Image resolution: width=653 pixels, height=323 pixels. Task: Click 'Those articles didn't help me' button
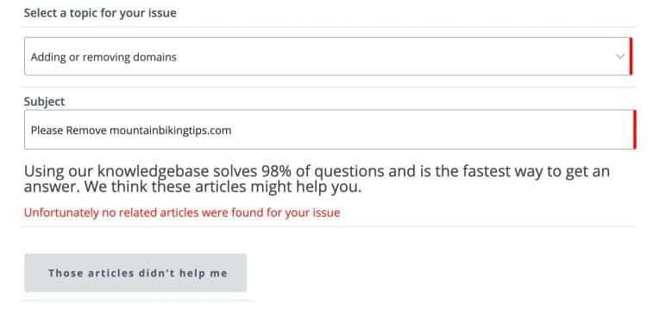coord(135,273)
